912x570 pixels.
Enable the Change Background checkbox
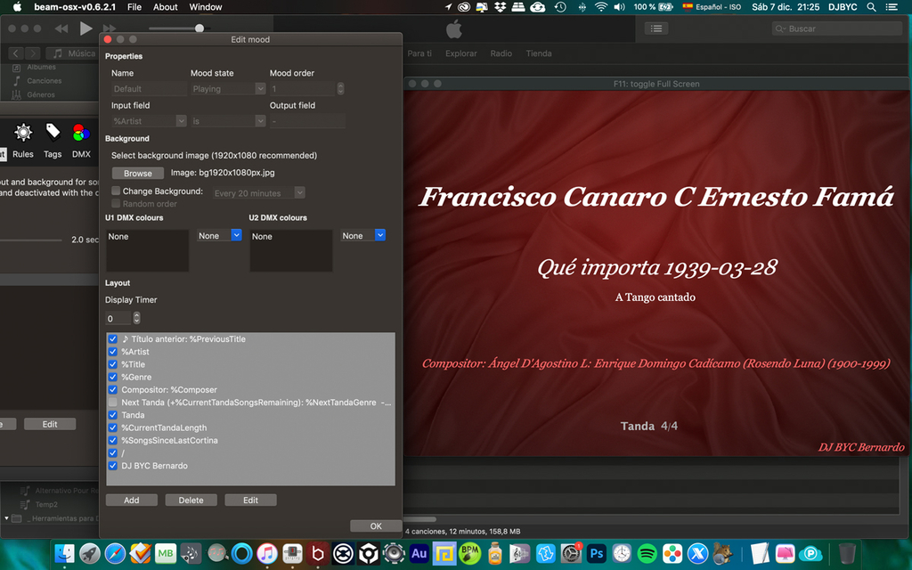point(116,191)
